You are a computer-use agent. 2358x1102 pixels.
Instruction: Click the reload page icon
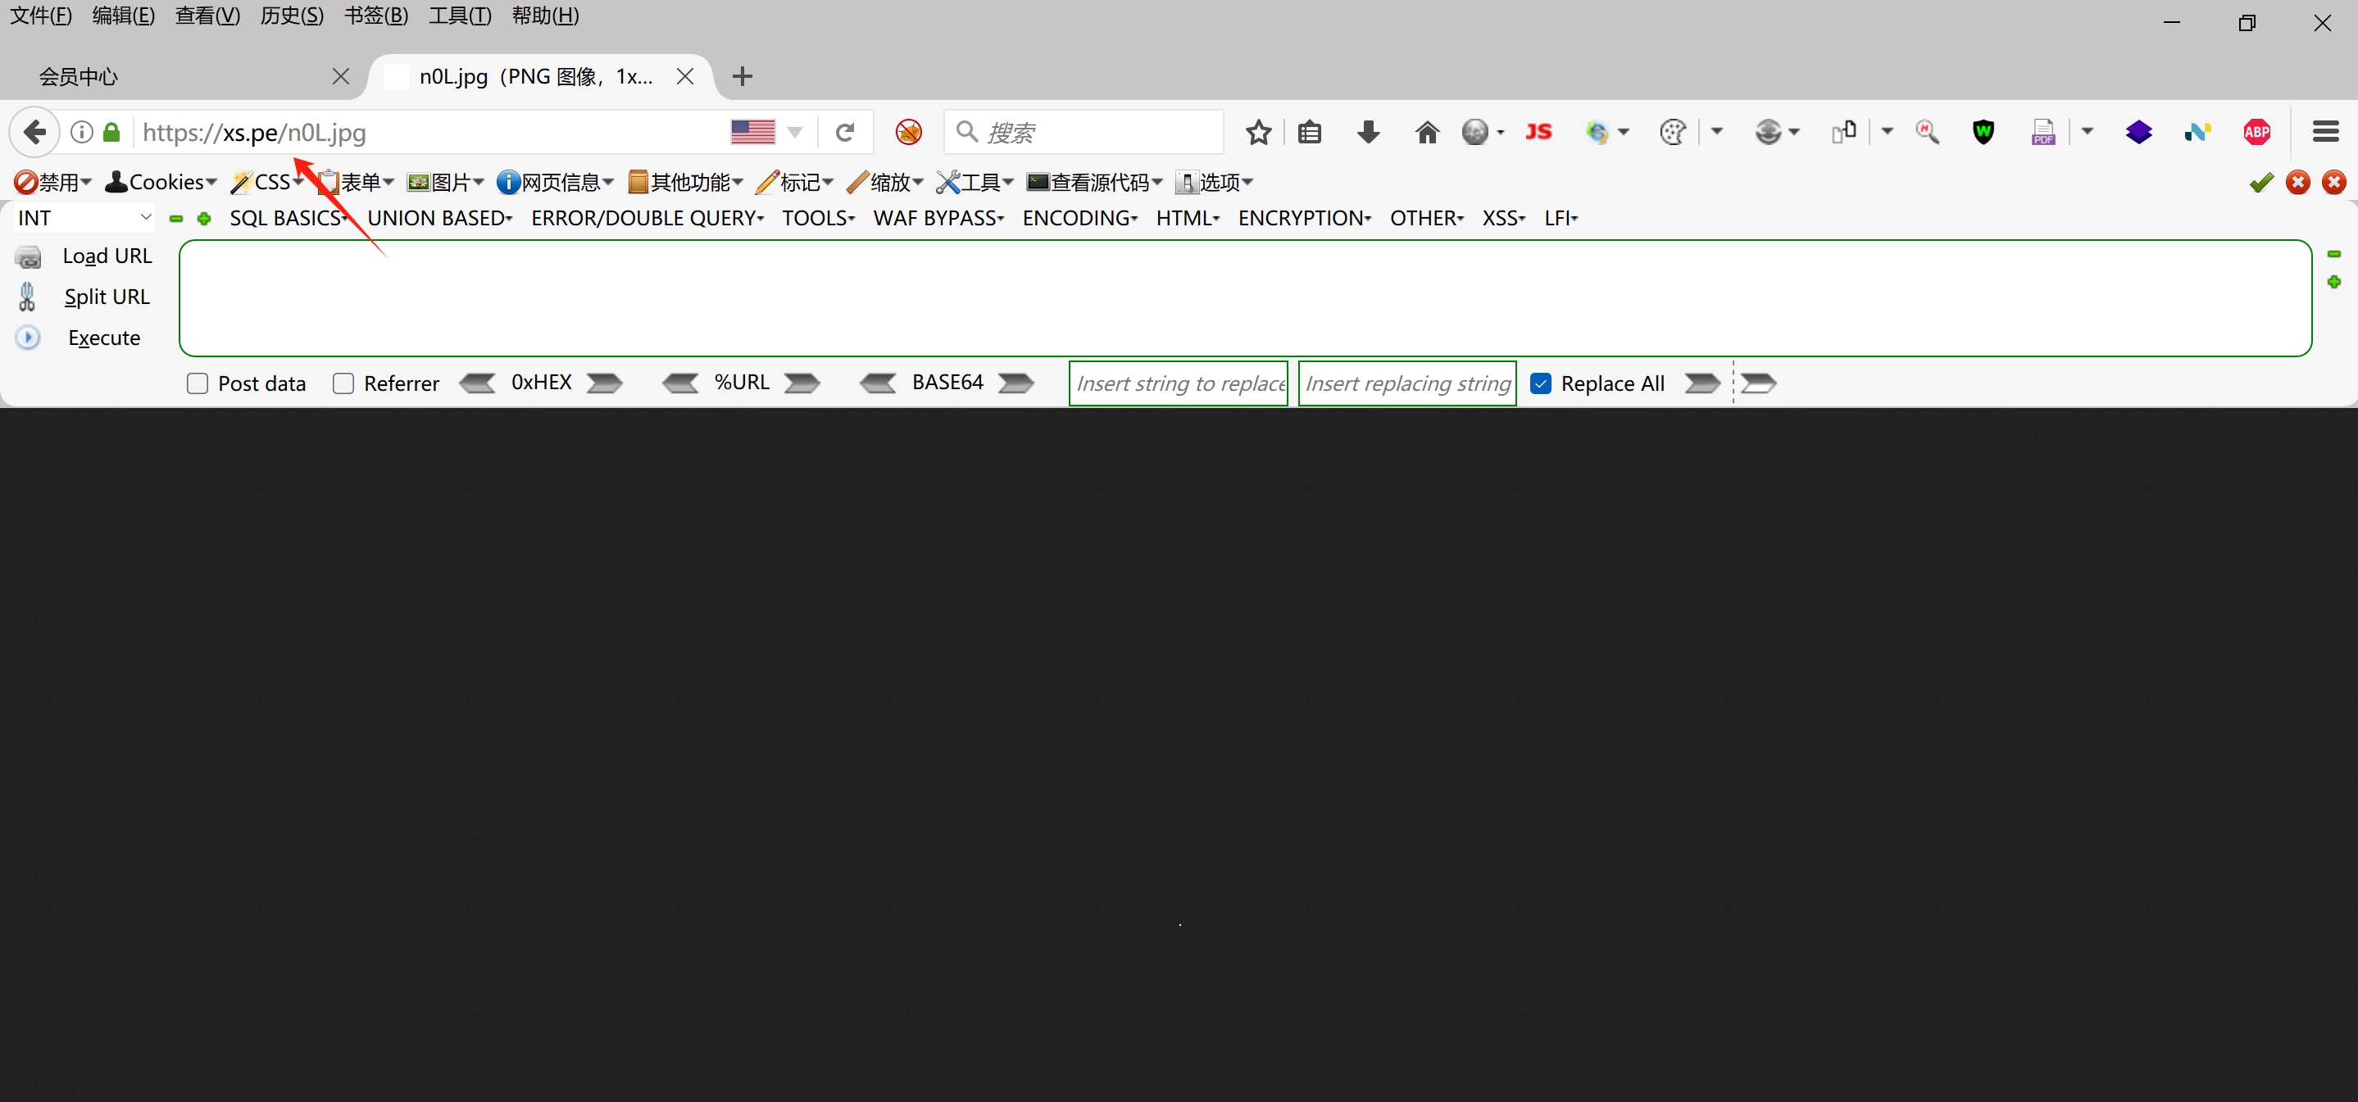(x=845, y=133)
